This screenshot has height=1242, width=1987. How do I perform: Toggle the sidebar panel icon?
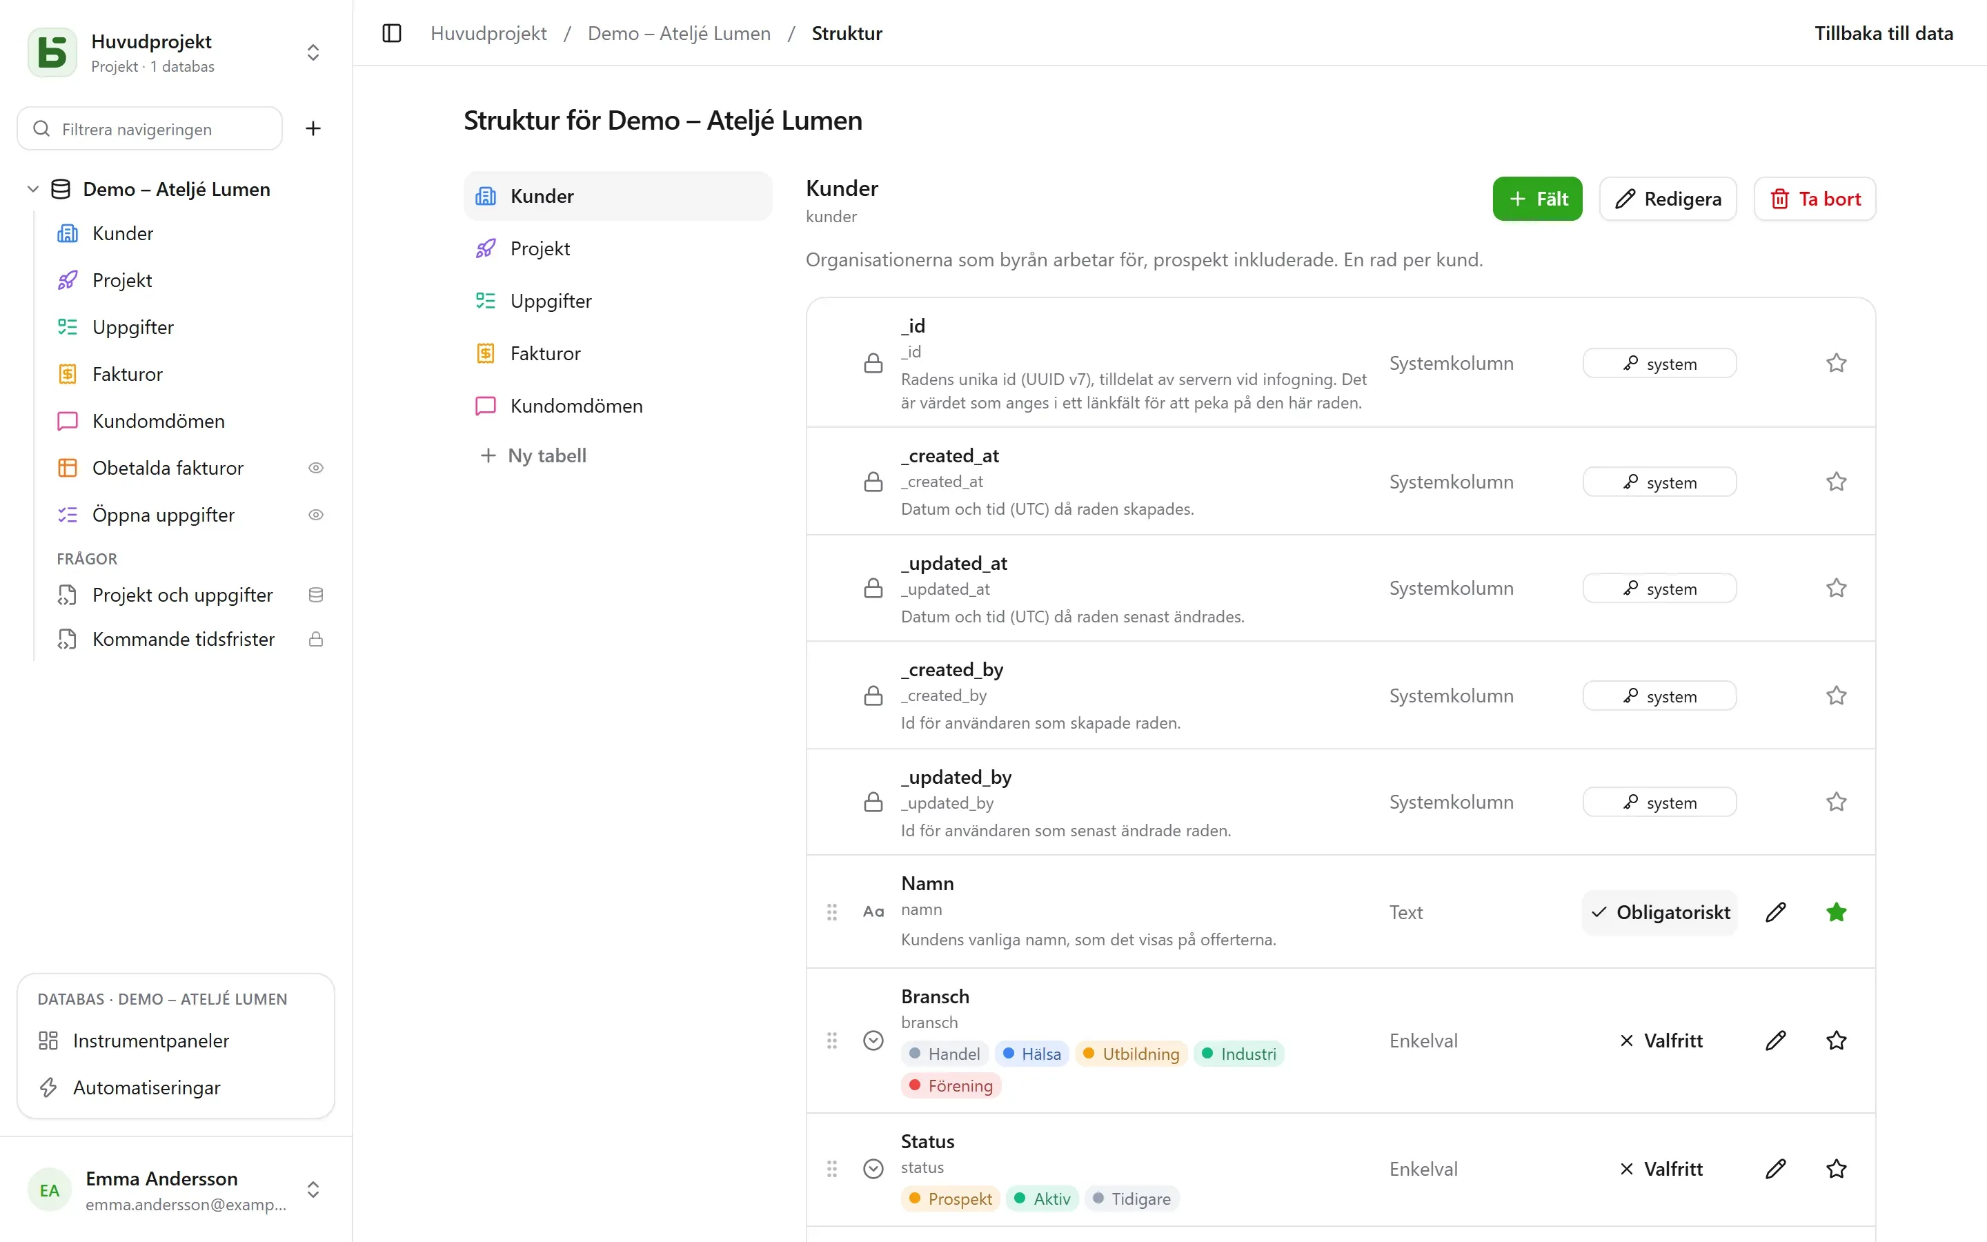392,34
